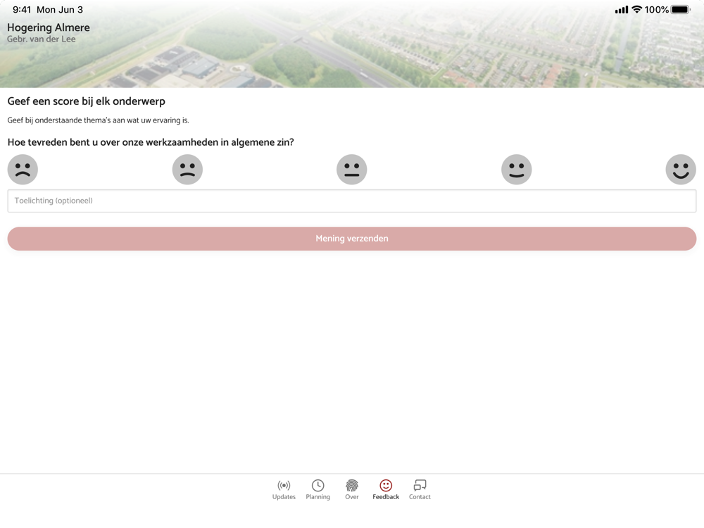Tap the cellular signal bars icon

(622, 10)
